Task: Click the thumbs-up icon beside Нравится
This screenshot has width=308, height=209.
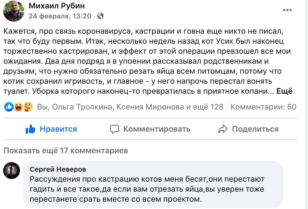Action: pos(30,129)
